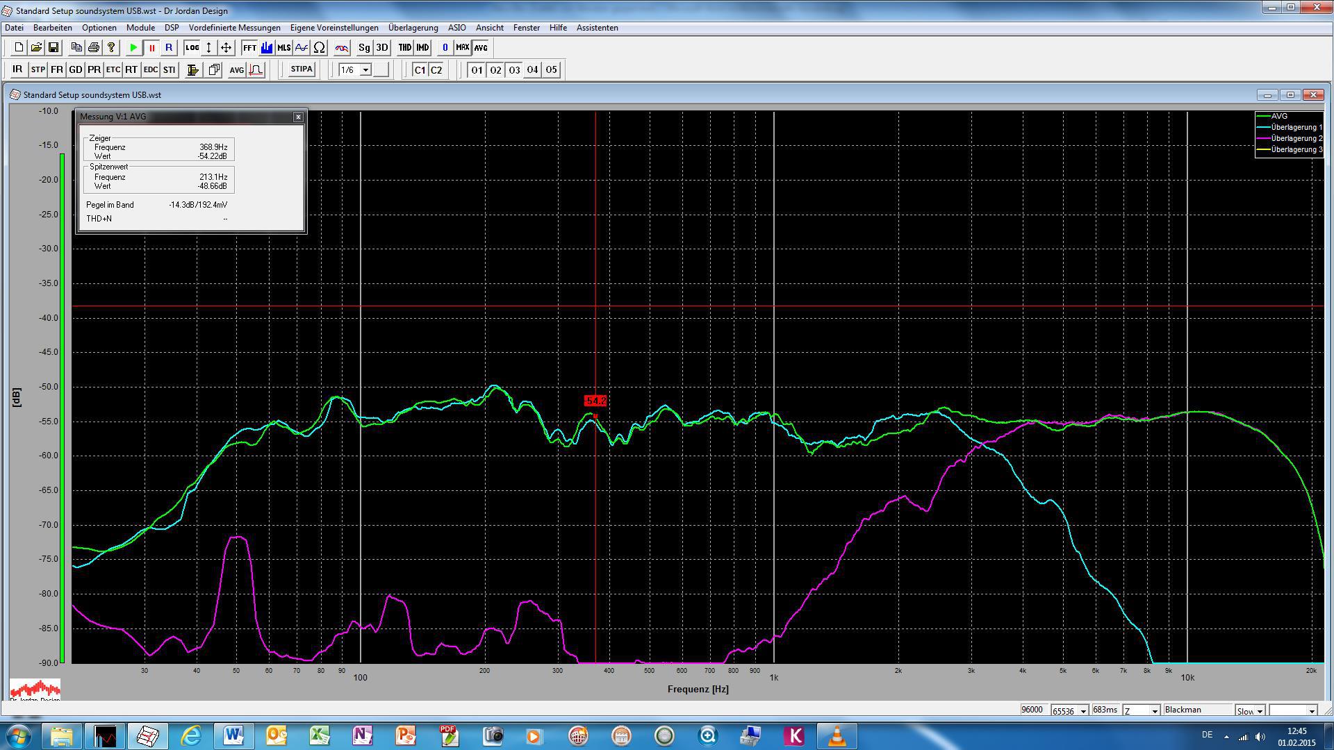Image resolution: width=1334 pixels, height=750 pixels.
Task: Click the blue R reset button
Action: coord(169,48)
